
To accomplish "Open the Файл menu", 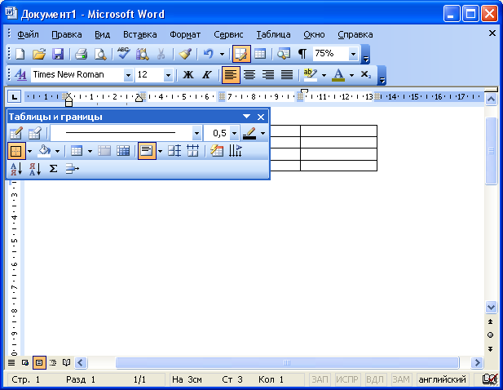I will [28, 34].
